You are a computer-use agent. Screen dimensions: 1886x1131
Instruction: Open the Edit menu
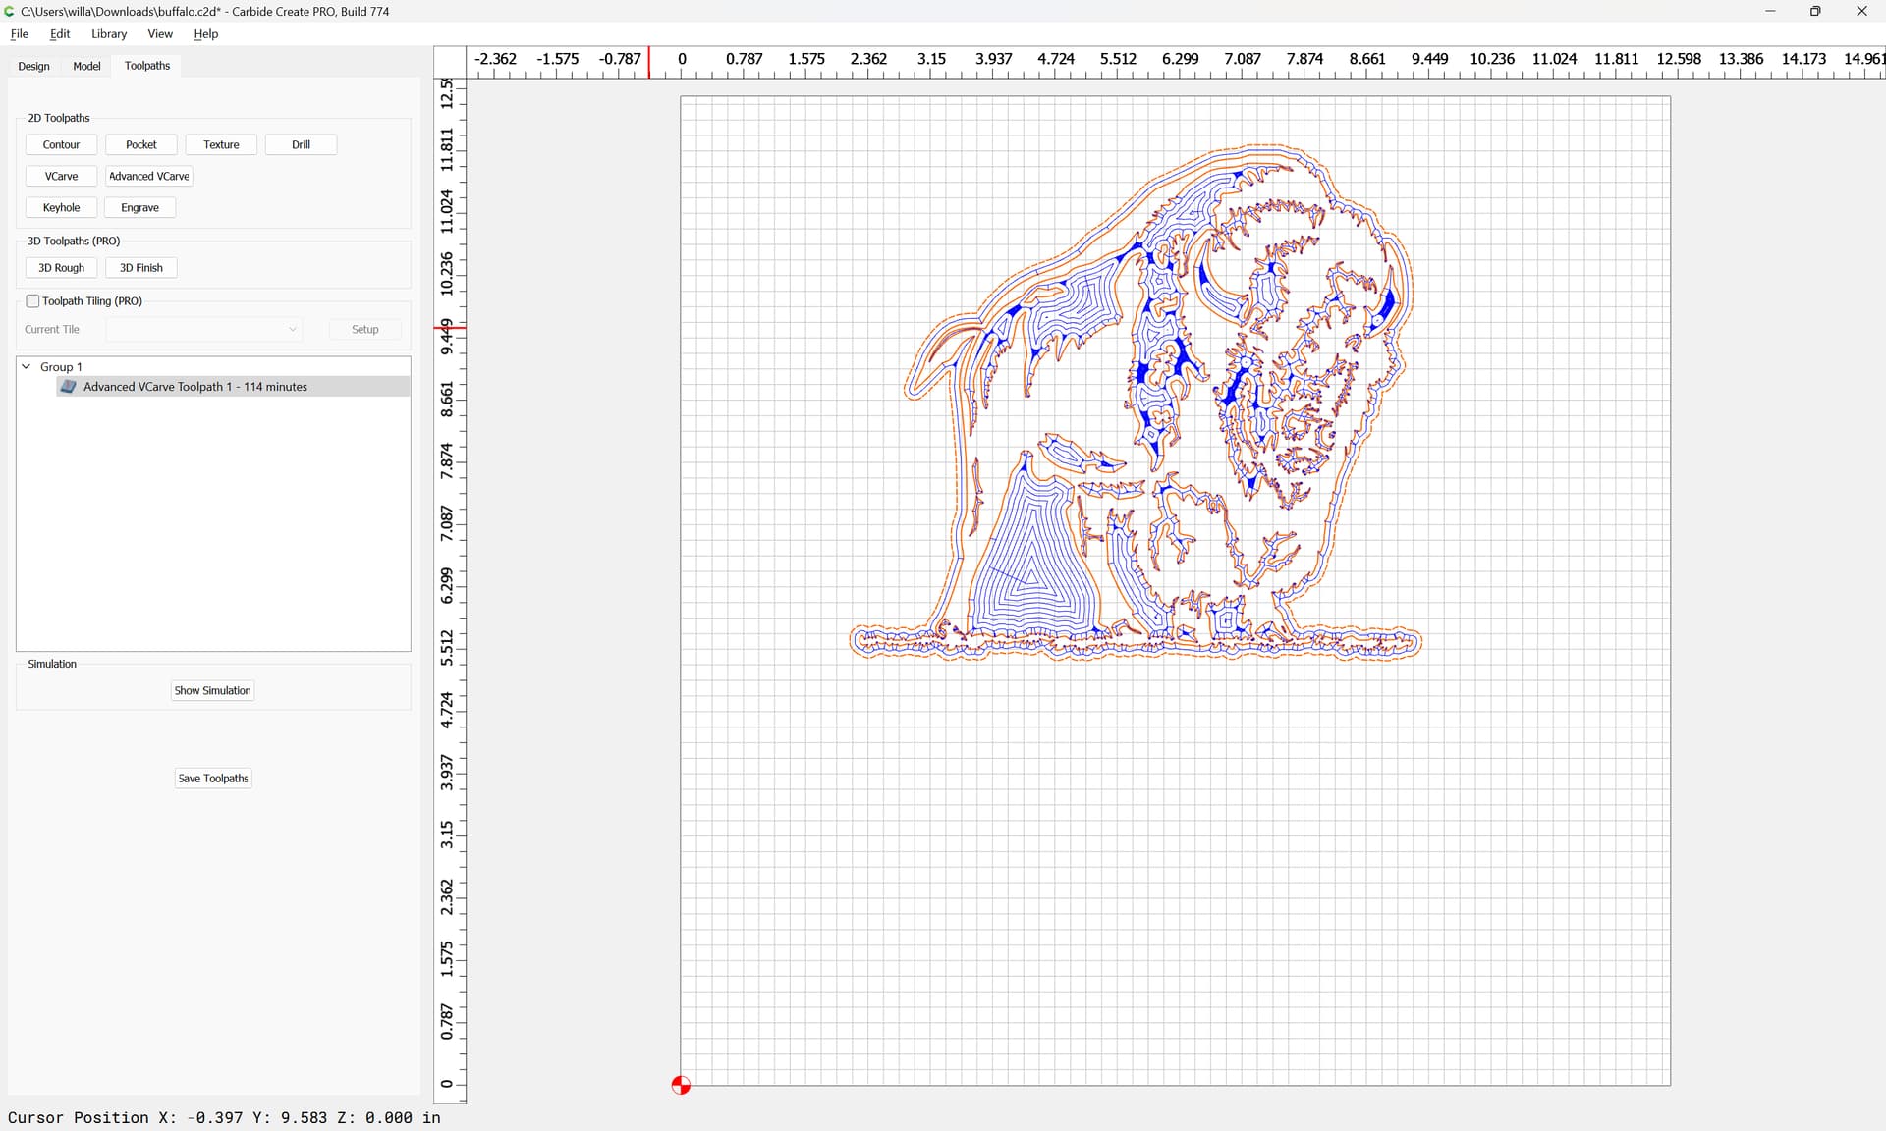click(60, 33)
